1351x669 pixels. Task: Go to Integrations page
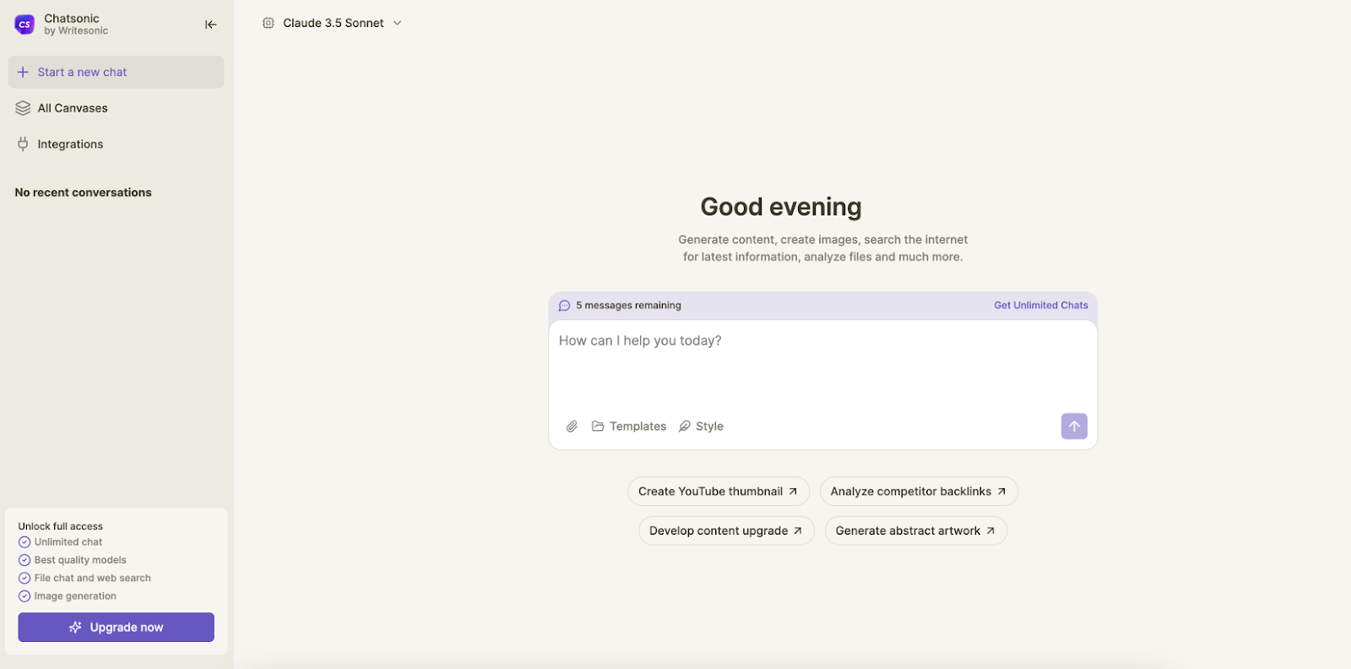[x=70, y=144]
